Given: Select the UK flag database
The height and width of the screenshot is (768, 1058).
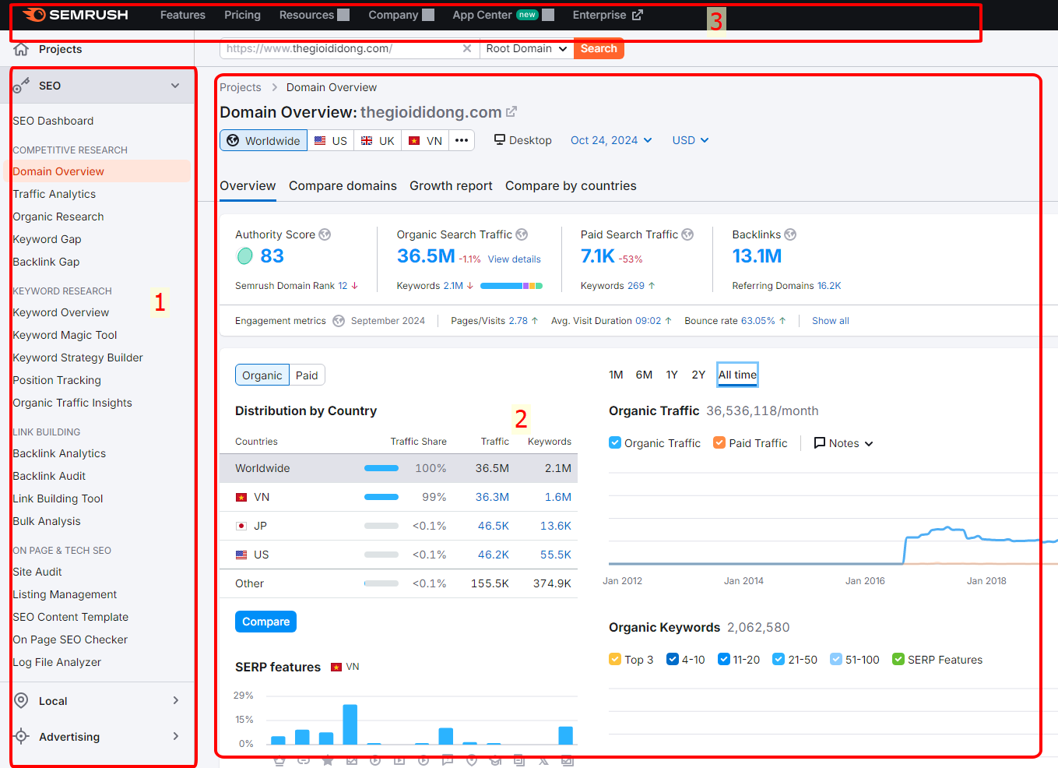Looking at the screenshot, I should 378,140.
